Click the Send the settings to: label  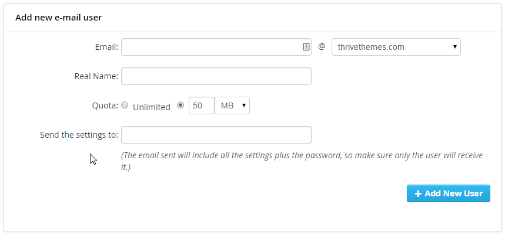point(79,135)
